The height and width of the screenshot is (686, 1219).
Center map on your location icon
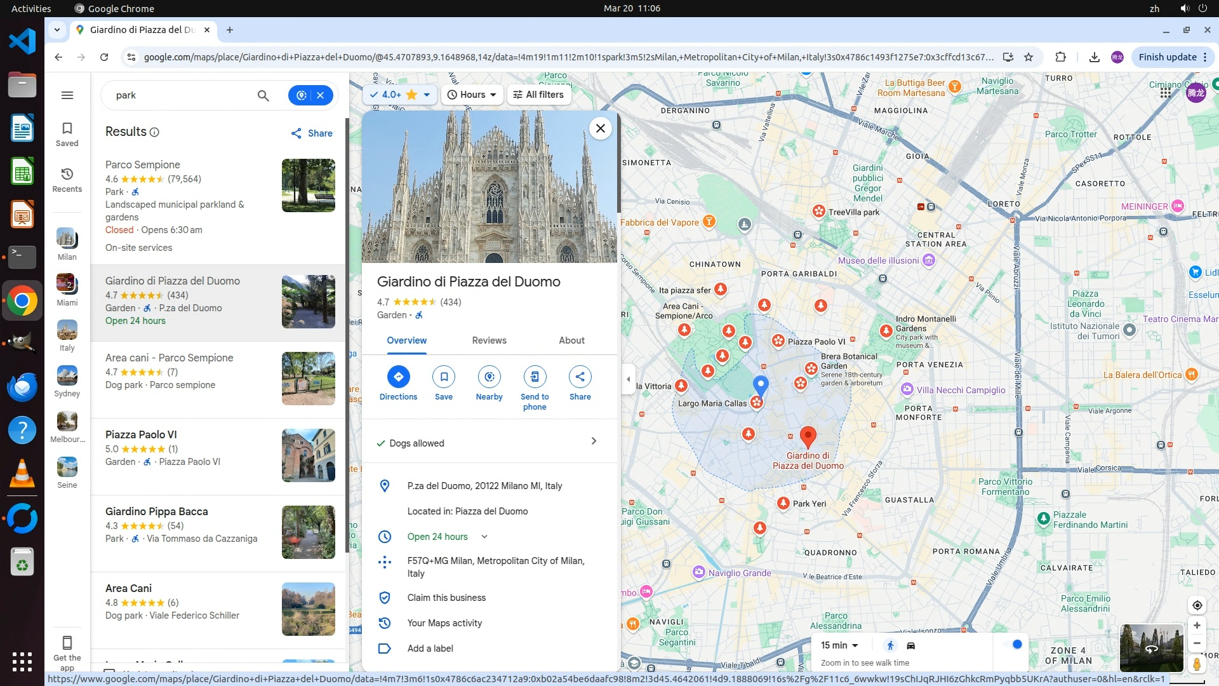[1197, 605]
